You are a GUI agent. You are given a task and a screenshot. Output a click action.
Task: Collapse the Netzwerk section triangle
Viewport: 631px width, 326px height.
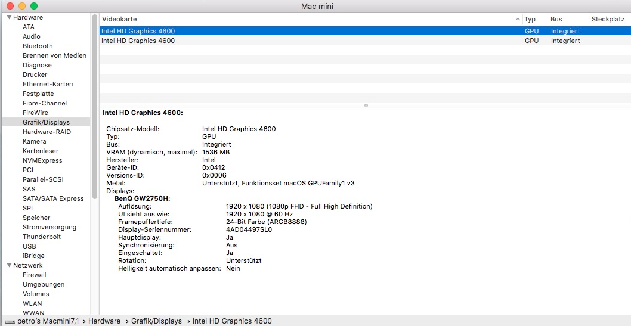pos(9,265)
